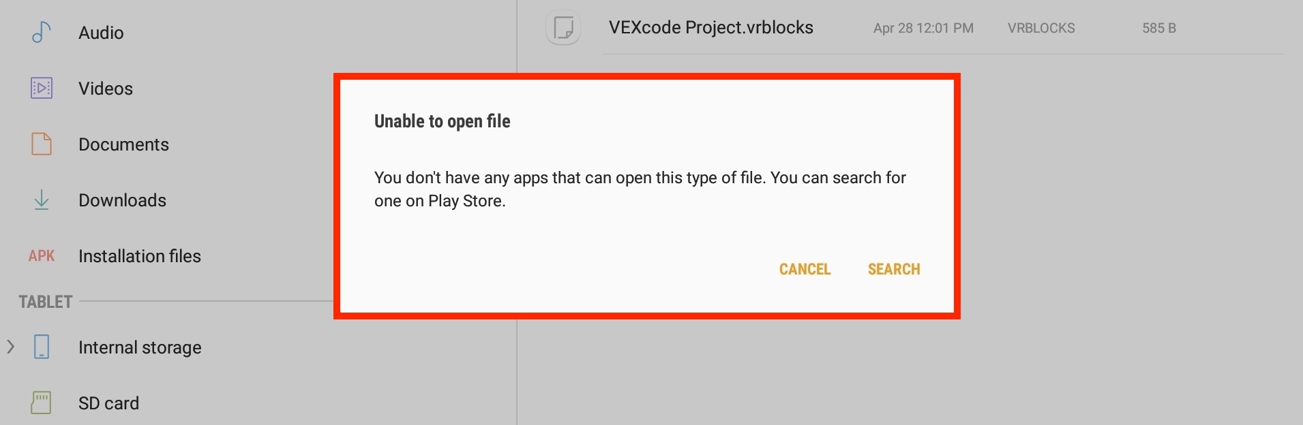Open Documents via its page icon
Image resolution: width=1303 pixels, height=425 pixels.
40,144
